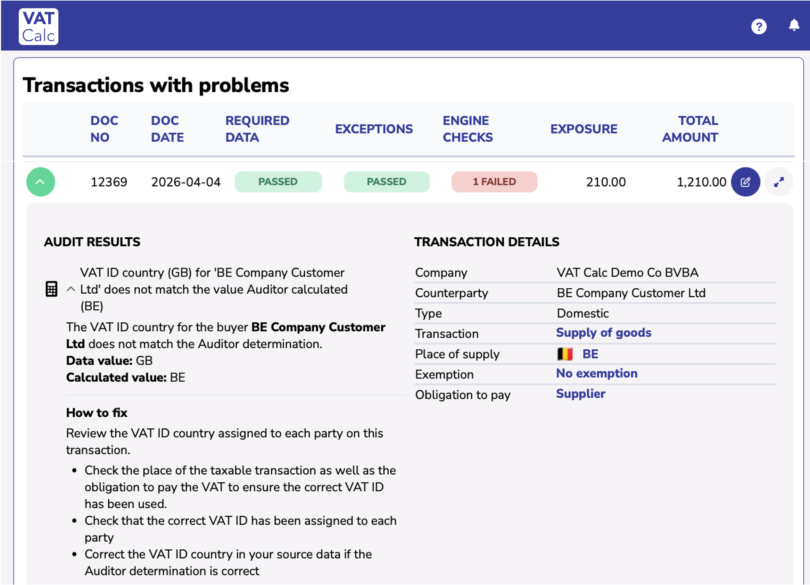The height and width of the screenshot is (585, 810).
Task: Open the help question mark icon
Action: [759, 26]
